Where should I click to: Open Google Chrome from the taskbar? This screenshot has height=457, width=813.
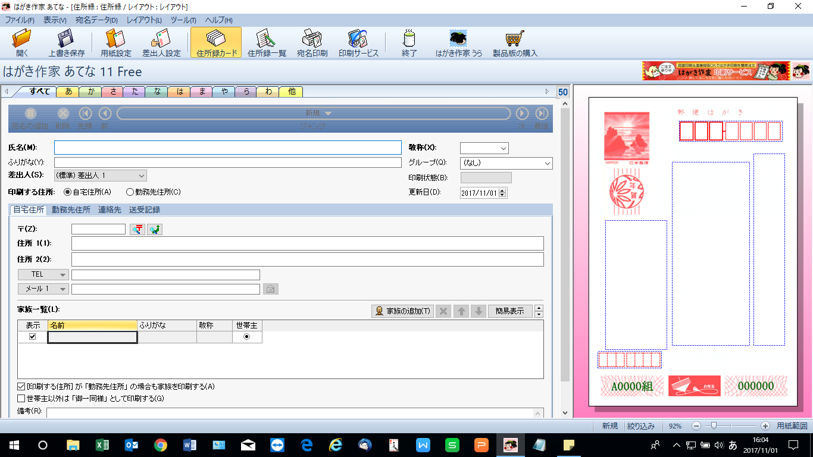point(160,445)
